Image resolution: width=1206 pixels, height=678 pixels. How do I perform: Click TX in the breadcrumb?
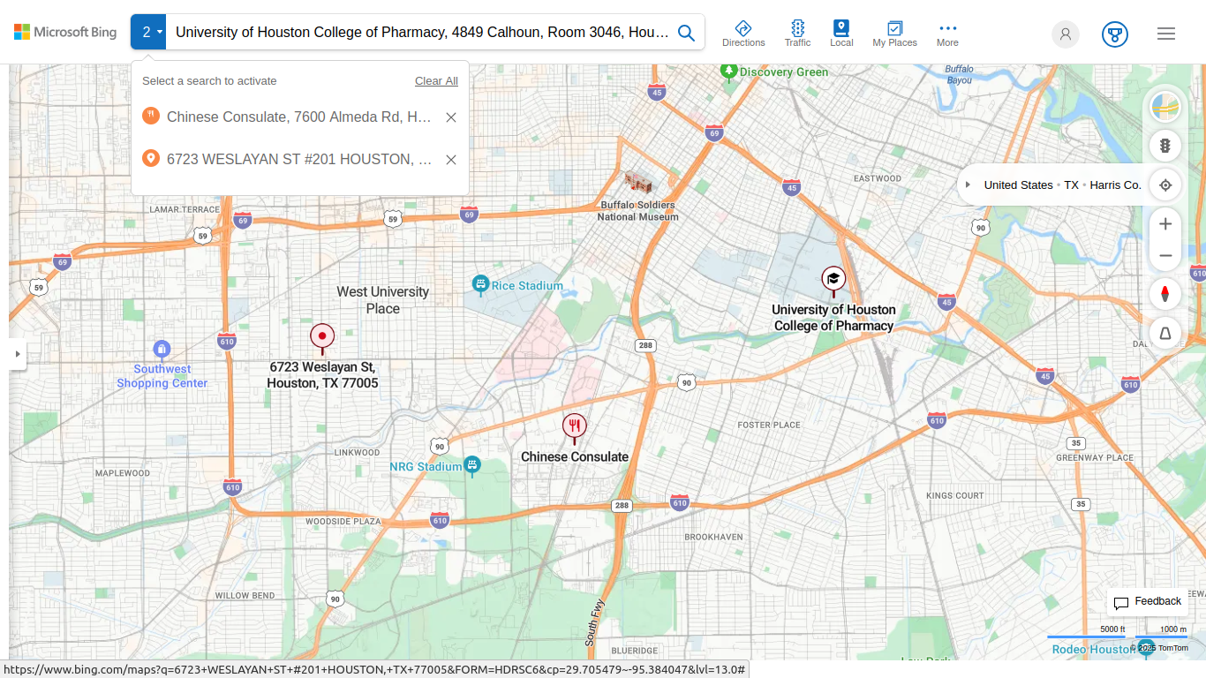point(1071,185)
